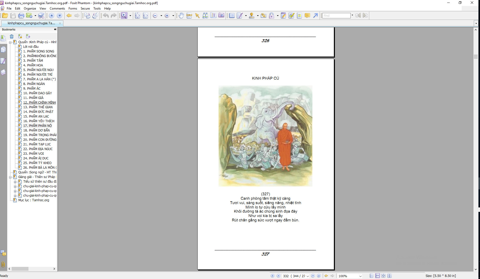The width and height of the screenshot is (480, 279).
Task: Switch to Facing pages layout
Action: [x=389, y=276]
